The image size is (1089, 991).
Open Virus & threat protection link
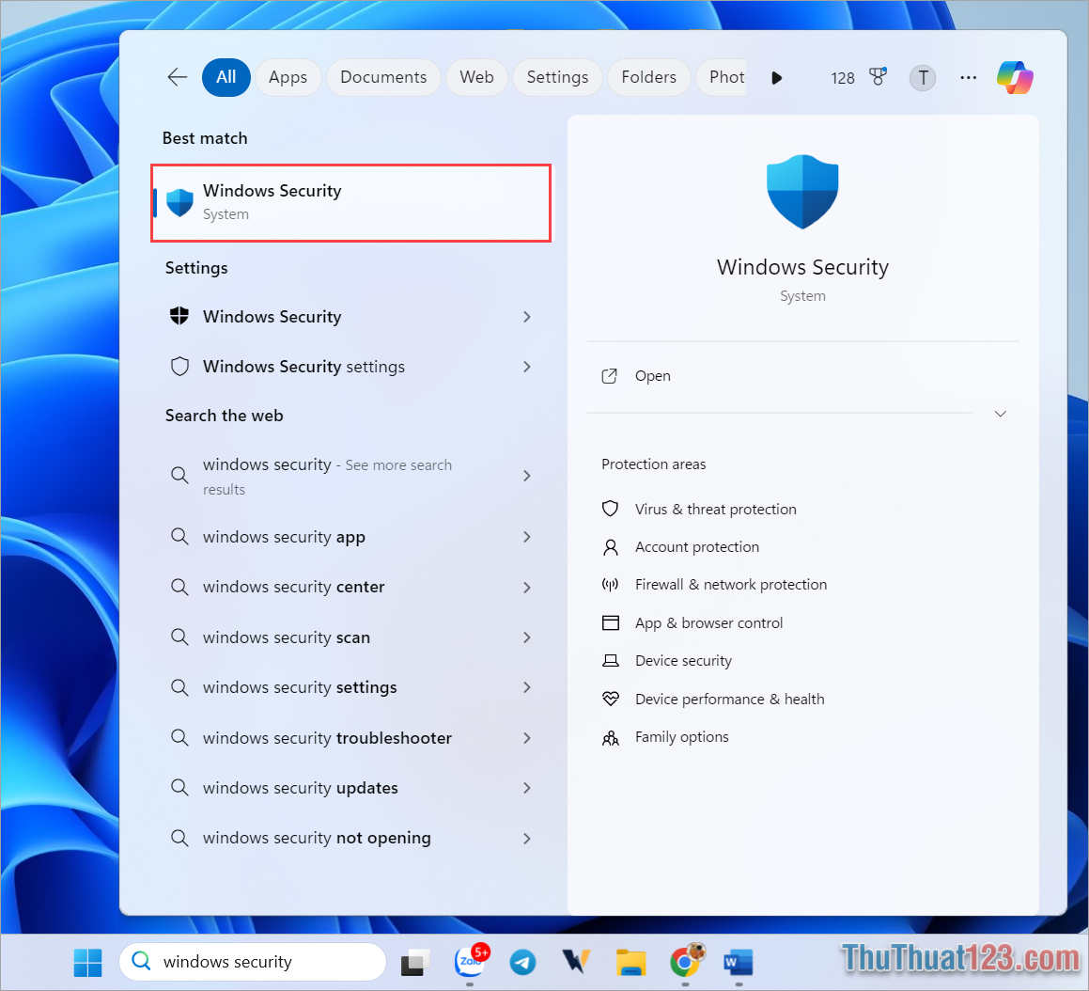(x=715, y=510)
